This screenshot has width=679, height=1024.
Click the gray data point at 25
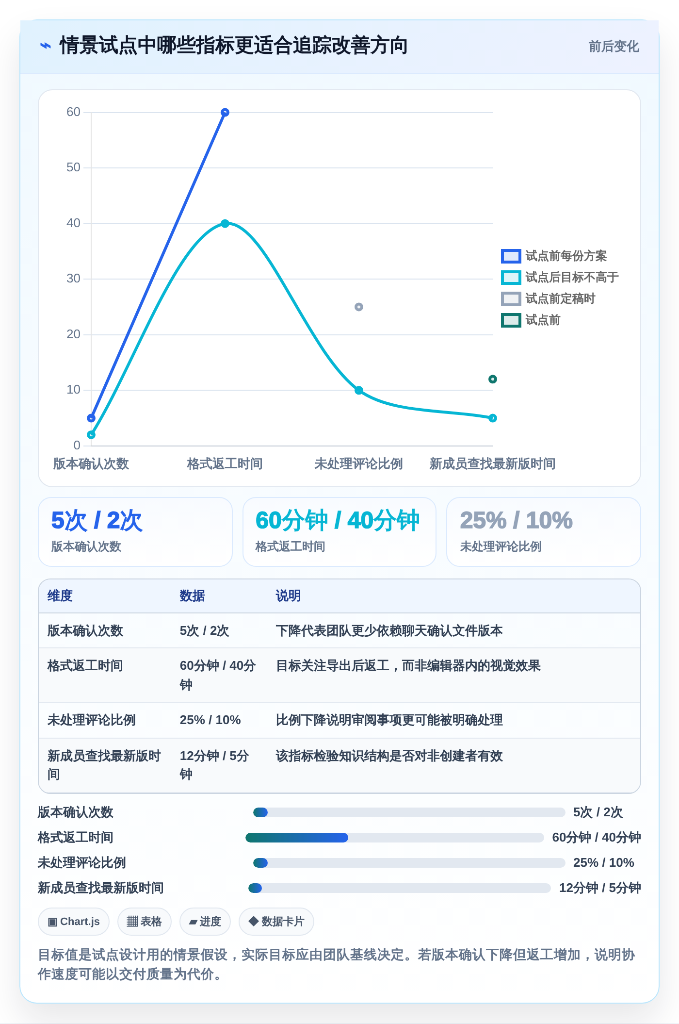click(x=359, y=307)
